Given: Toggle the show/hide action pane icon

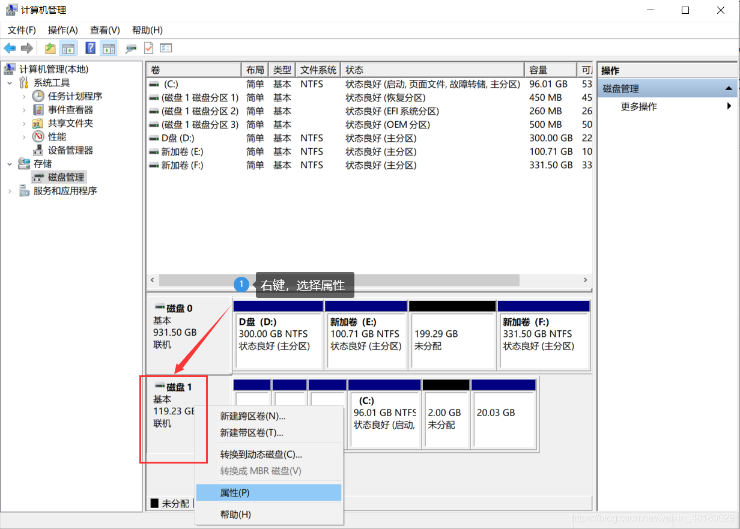Looking at the screenshot, I should coord(109,49).
